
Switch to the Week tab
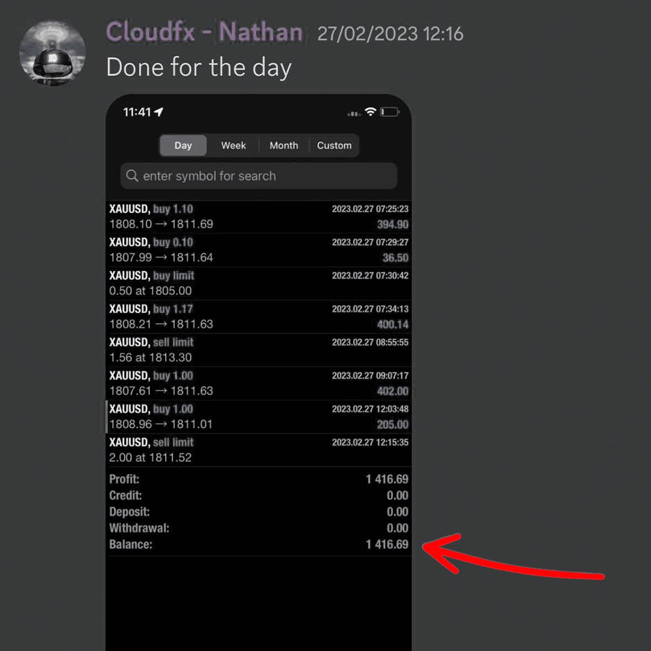pos(233,145)
